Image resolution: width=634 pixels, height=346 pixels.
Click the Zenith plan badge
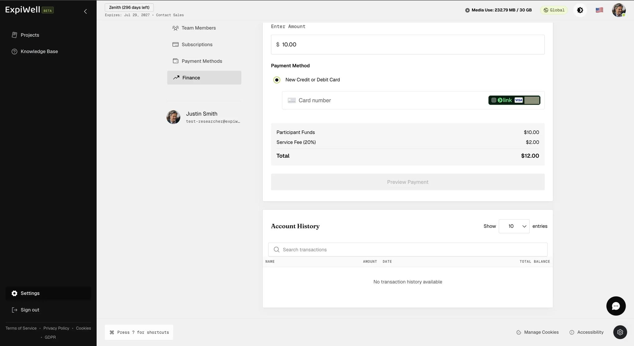pos(129,7)
